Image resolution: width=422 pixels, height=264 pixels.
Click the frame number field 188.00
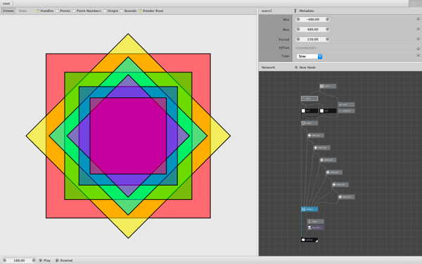(x=19, y=260)
